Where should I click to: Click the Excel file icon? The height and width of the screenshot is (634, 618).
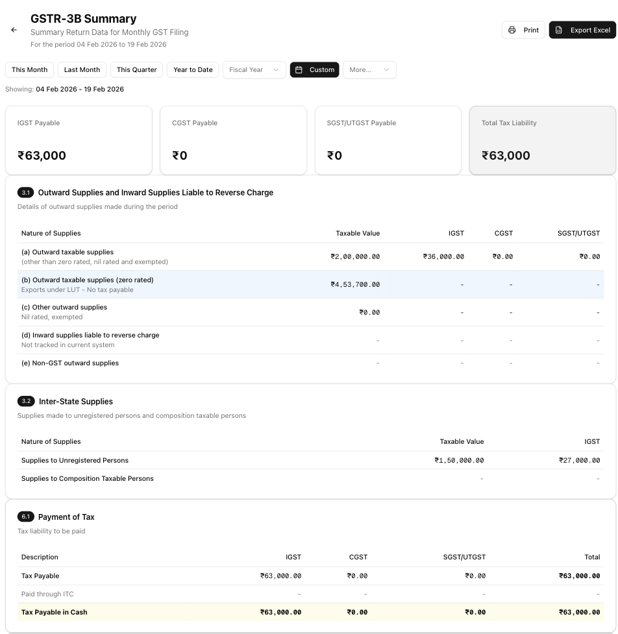point(559,30)
